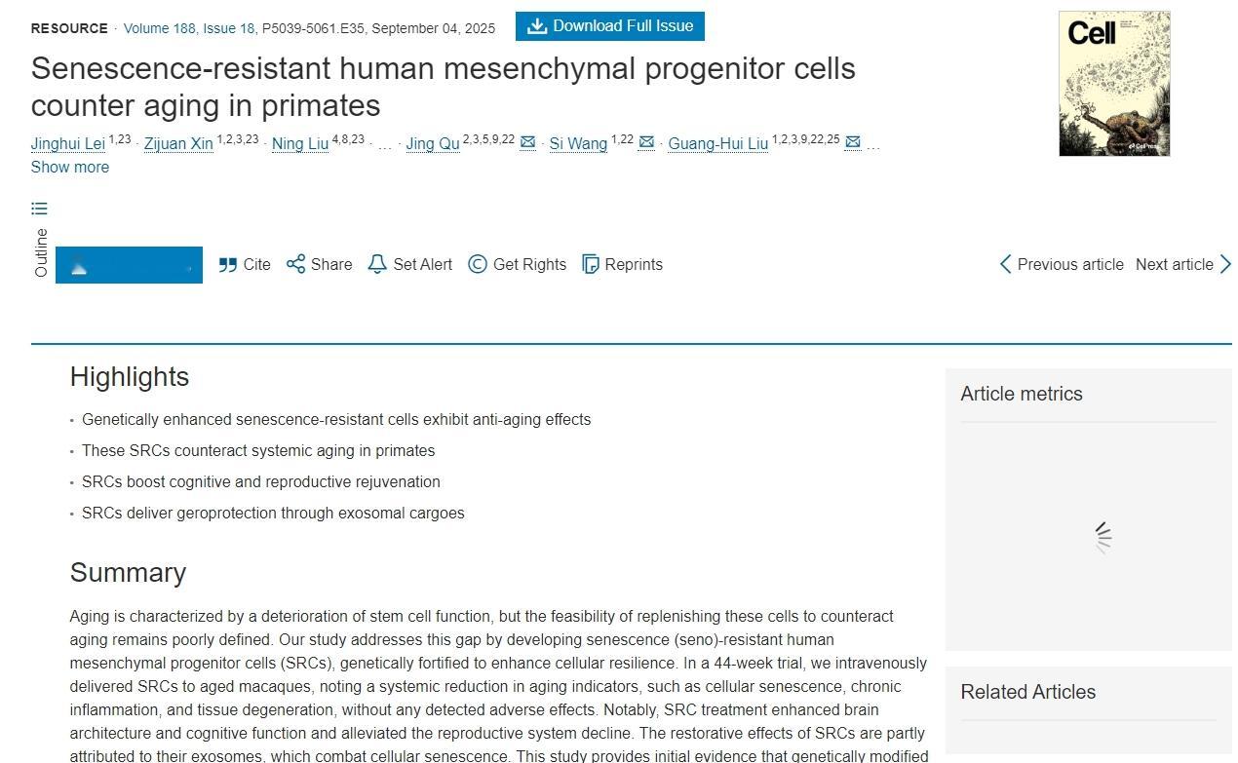Go to Next article
The height and width of the screenshot is (763, 1238).
(x=1182, y=264)
